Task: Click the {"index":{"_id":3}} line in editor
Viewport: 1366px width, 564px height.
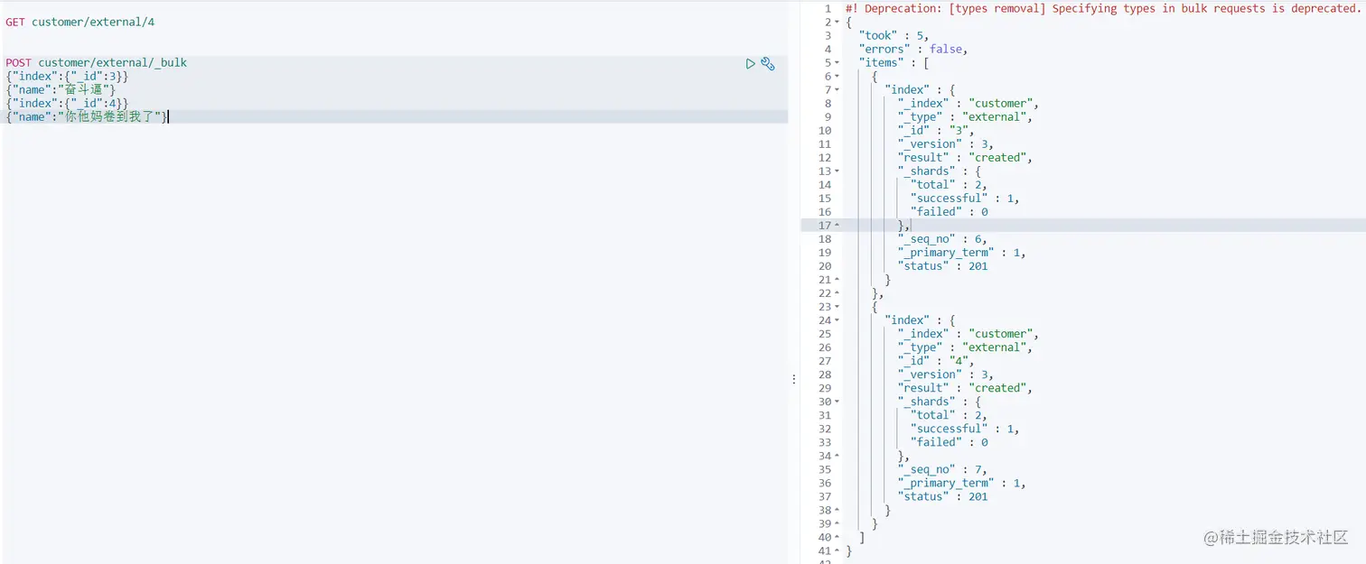Action: tap(67, 76)
